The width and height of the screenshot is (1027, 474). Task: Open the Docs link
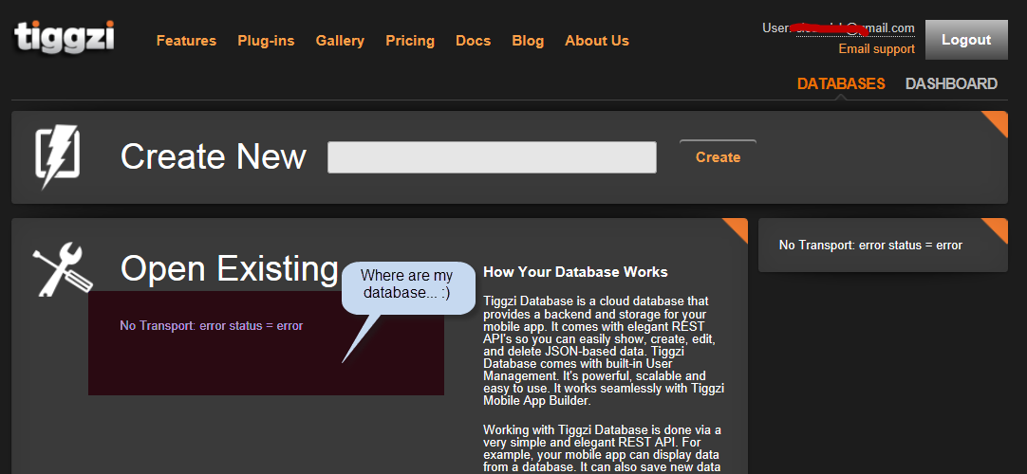[473, 41]
